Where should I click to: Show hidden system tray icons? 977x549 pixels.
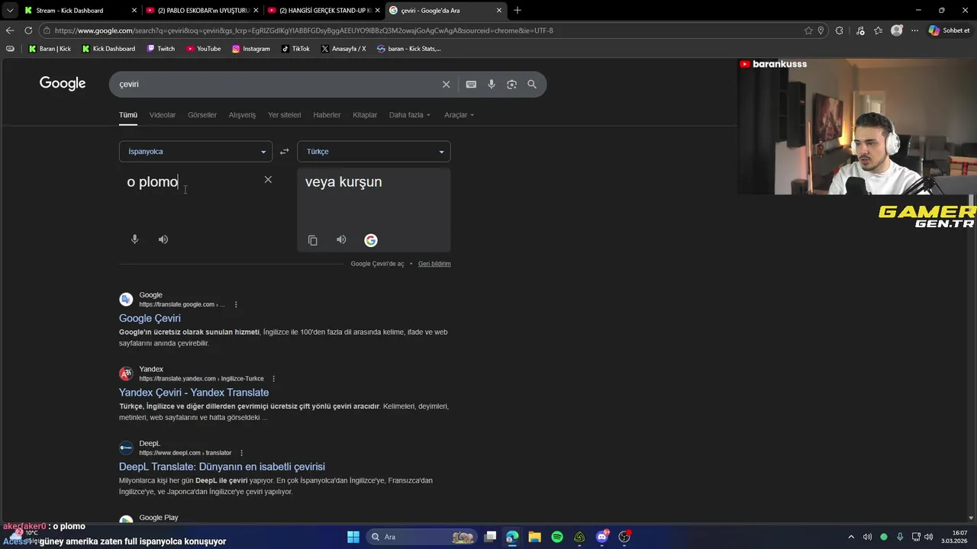click(x=851, y=537)
